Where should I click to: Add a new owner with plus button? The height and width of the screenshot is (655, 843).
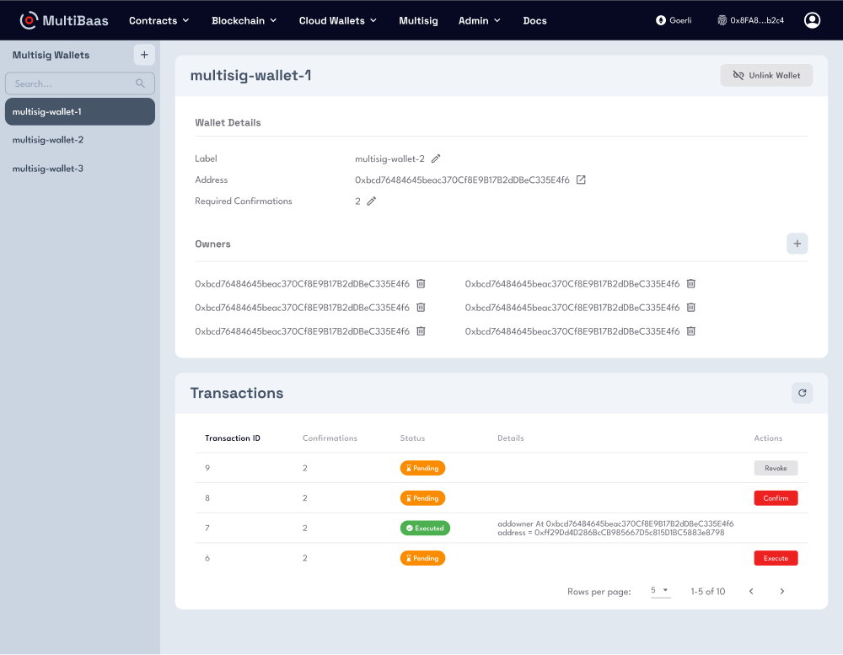point(797,244)
